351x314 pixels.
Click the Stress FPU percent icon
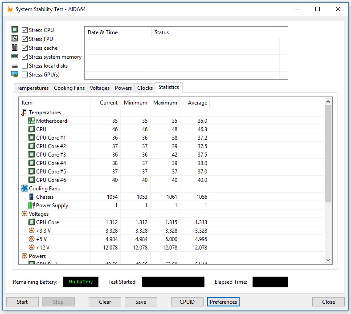(15, 38)
